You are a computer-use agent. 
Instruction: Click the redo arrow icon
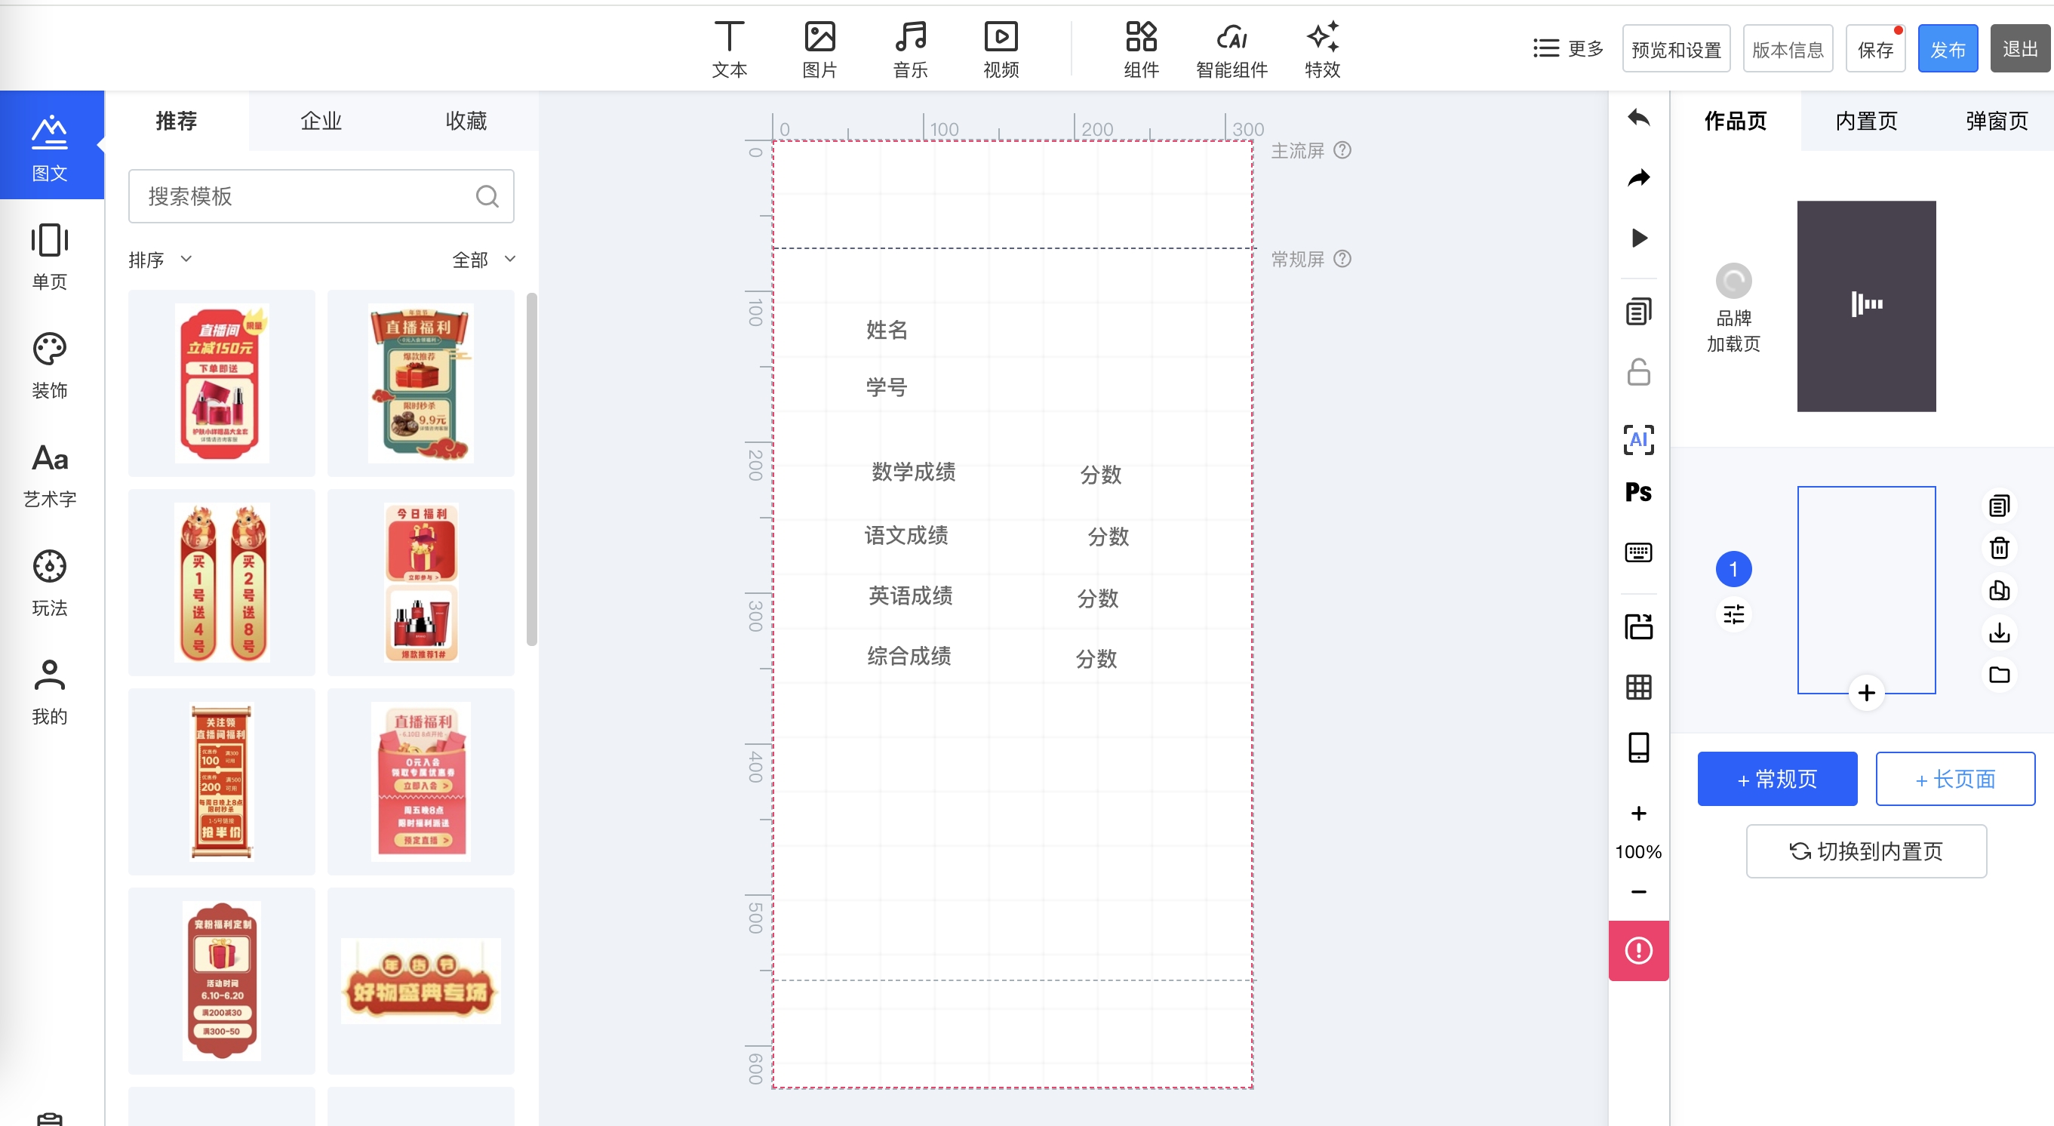click(1638, 178)
